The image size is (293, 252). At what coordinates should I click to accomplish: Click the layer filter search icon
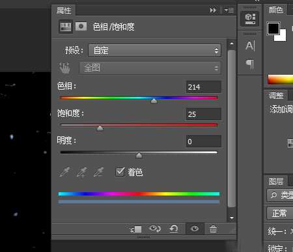(x=273, y=195)
